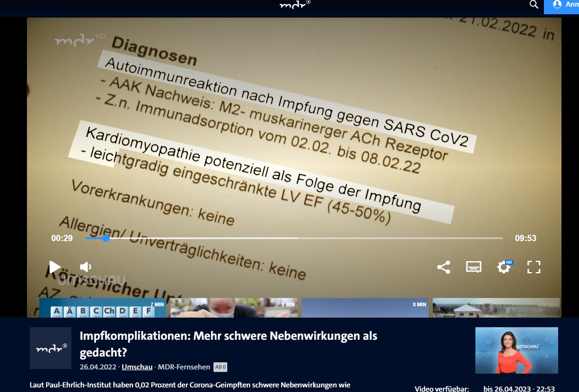Click the mdr channel logo tile
Image resolution: width=579 pixels, height=392 pixels.
click(51, 348)
